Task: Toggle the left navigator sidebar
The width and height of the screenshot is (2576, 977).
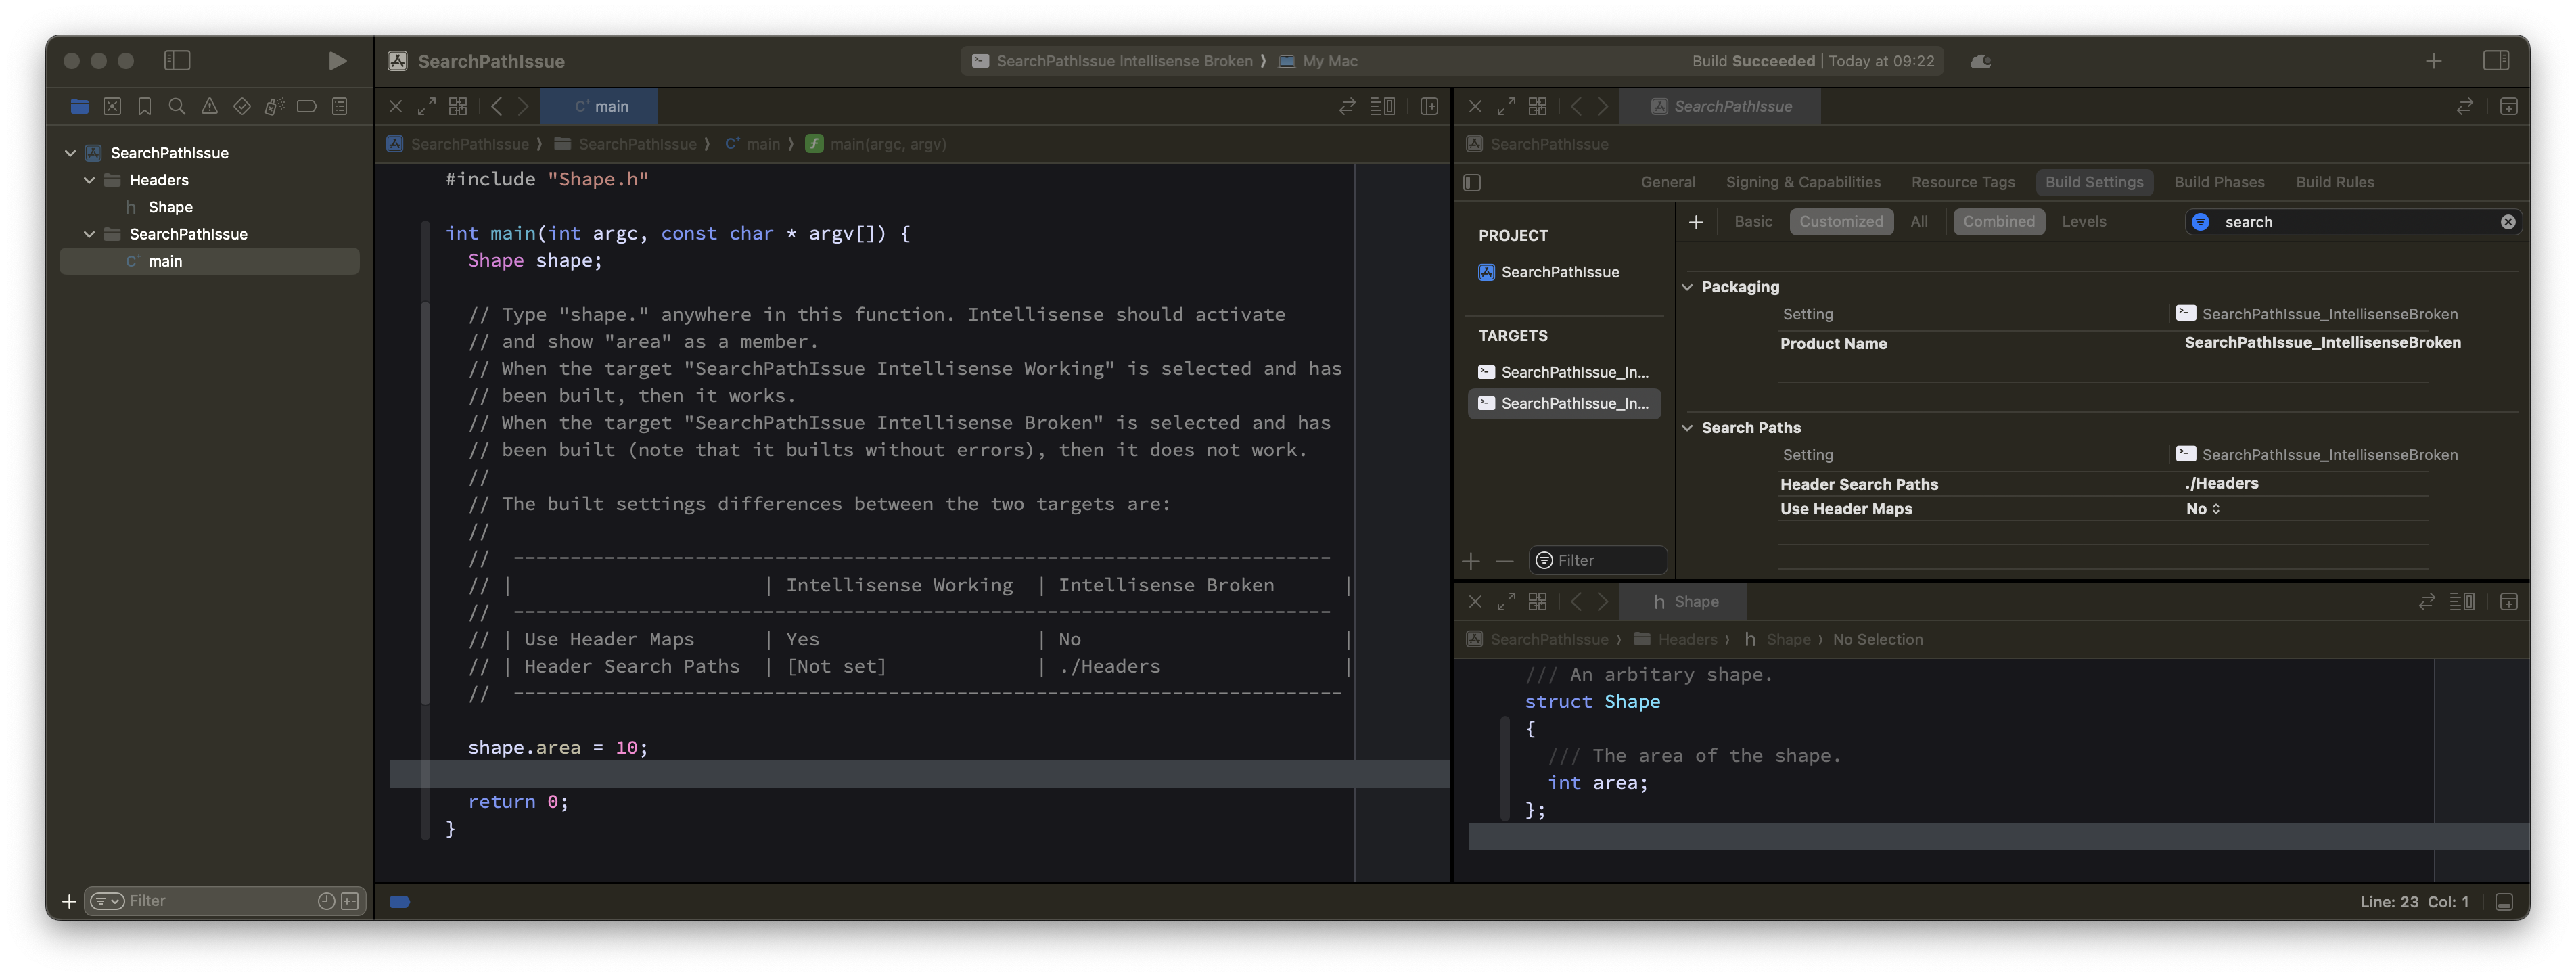Action: [177, 61]
